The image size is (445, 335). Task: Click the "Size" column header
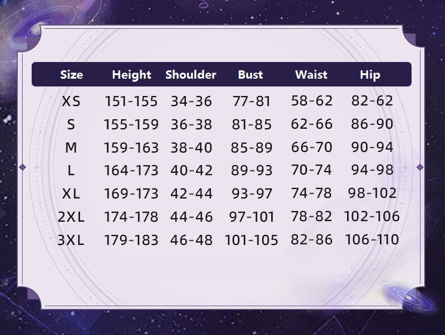coord(72,75)
